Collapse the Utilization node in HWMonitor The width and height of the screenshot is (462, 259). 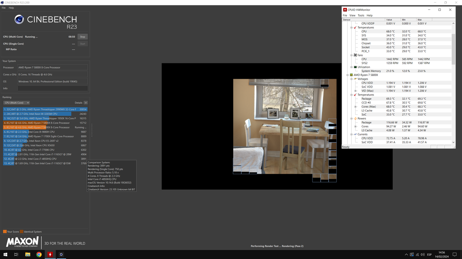coord(352,67)
